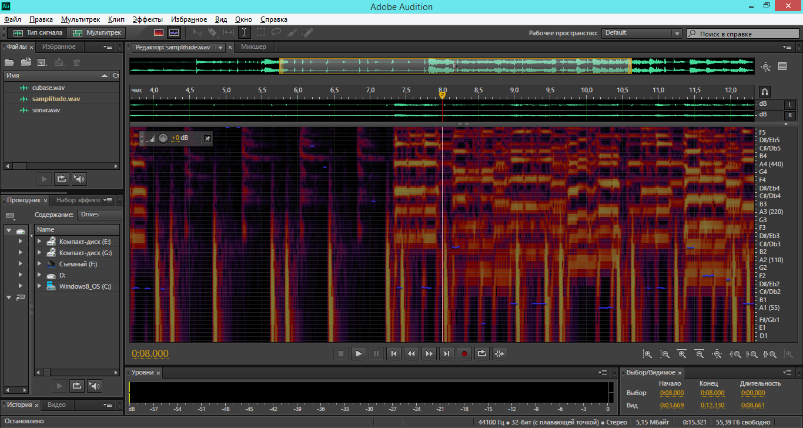Screen dimensions: 803x428
Task: Click the selection start field 0:08.000
Action: (672, 393)
